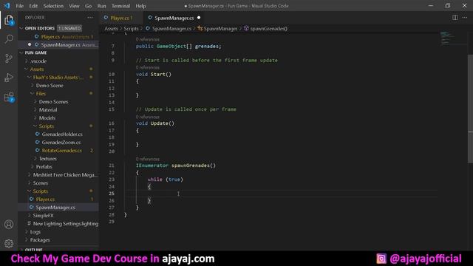Expand the Logs folder

click(x=35, y=231)
